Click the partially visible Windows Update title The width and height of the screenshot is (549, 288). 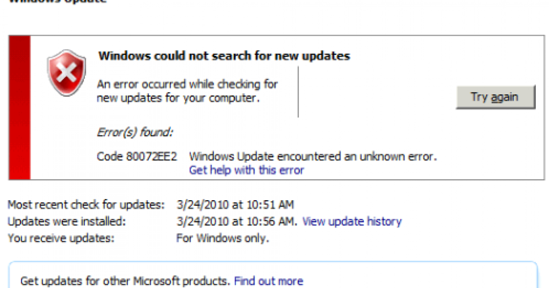(57, 1)
